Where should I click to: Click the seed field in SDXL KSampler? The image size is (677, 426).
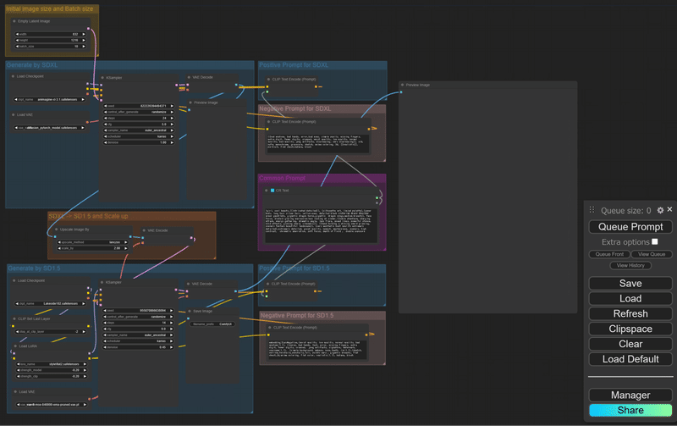(x=139, y=106)
